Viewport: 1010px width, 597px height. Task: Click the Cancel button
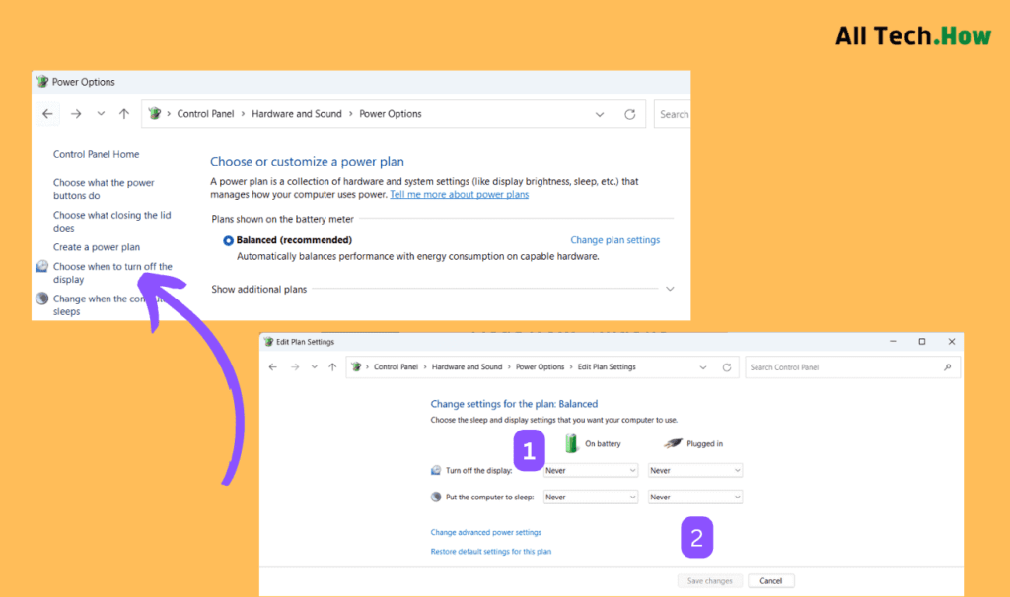pyautogui.click(x=771, y=581)
